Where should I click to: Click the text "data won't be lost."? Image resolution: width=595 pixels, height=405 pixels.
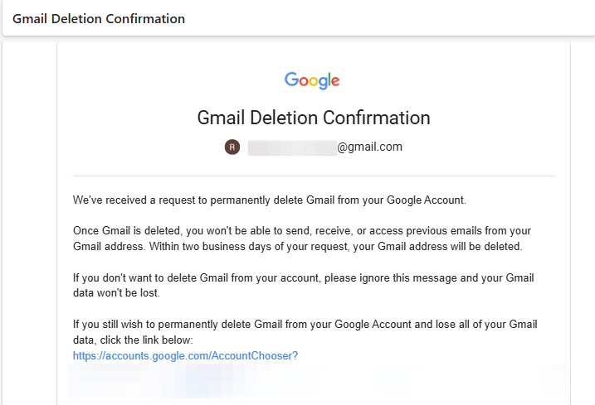pyautogui.click(x=116, y=293)
